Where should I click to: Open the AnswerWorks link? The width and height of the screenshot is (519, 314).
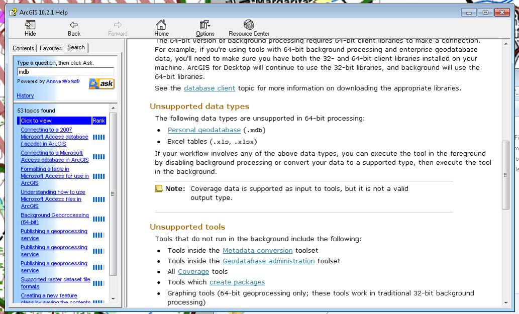click(63, 81)
